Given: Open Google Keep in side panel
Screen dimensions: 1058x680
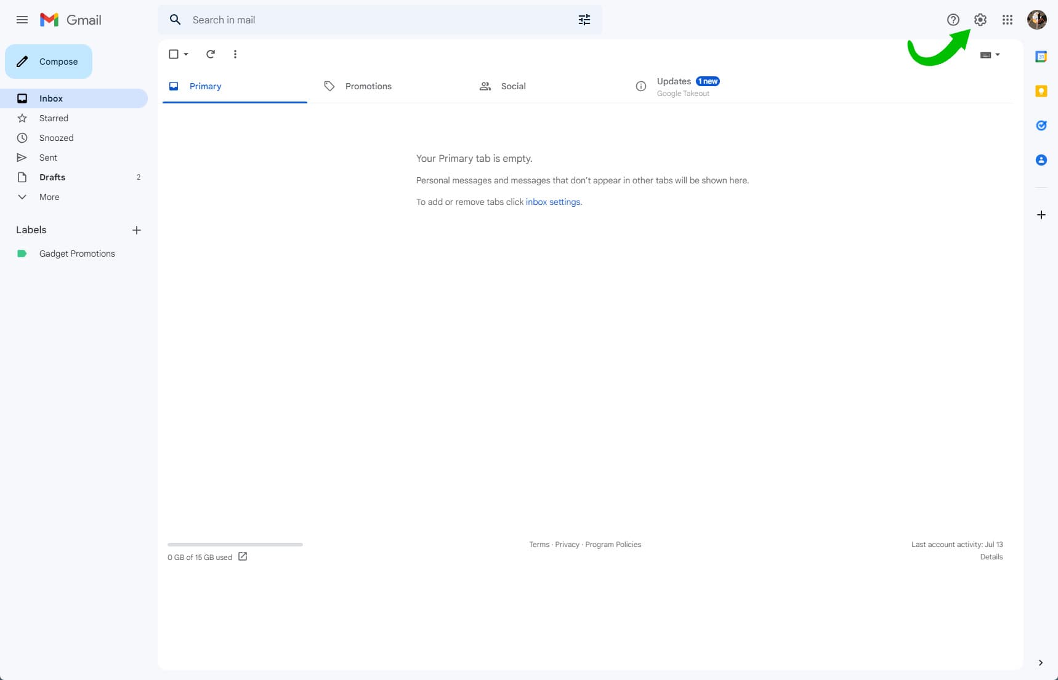Looking at the screenshot, I should (1041, 91).
